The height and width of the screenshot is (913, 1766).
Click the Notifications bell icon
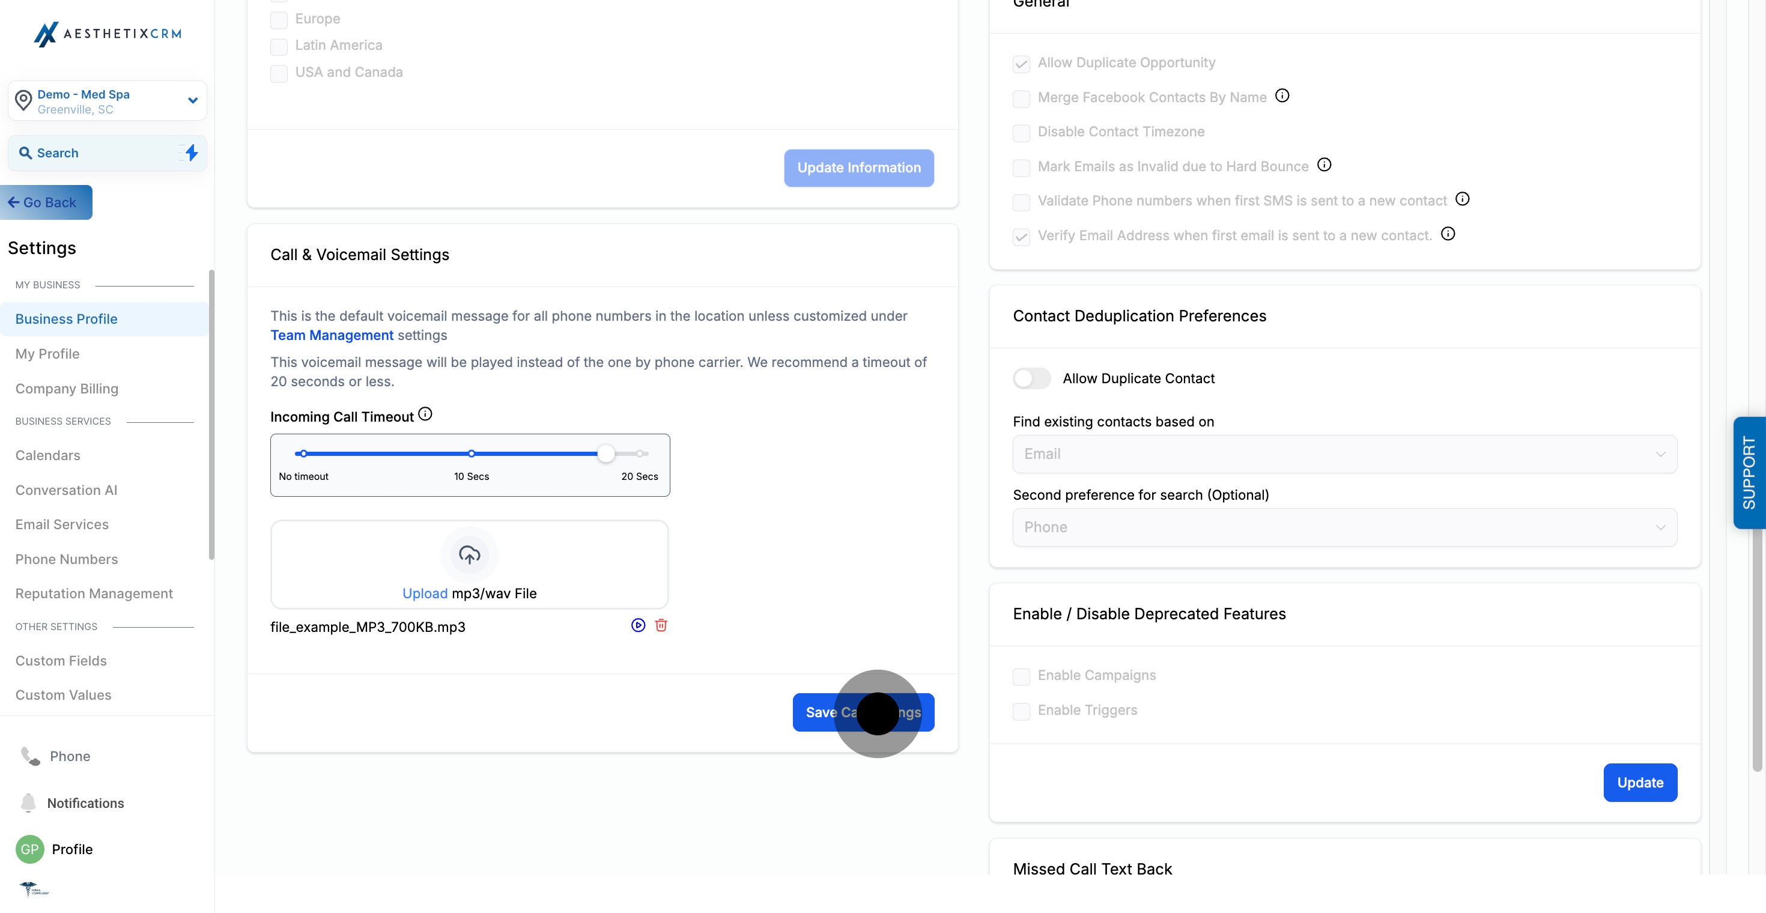(x=28, y=802)
